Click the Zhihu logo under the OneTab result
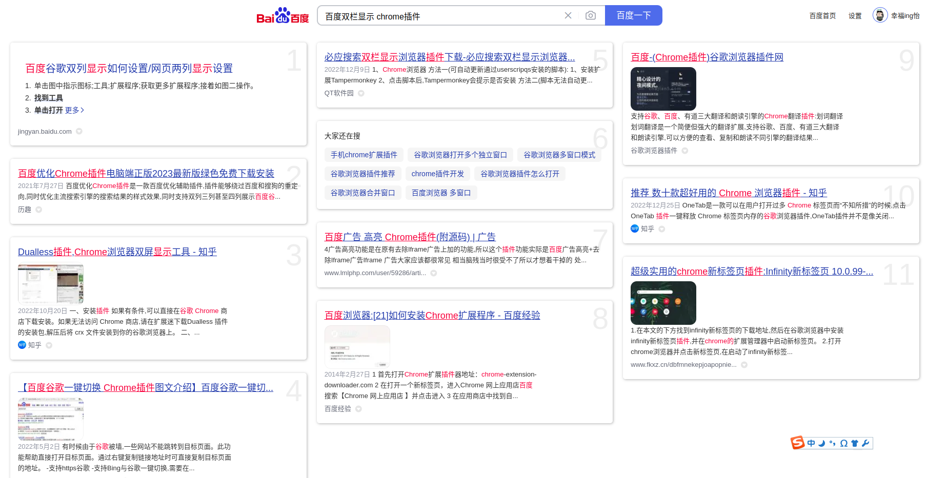The height and width of the screenshot is (478, 927). (635, 228)
